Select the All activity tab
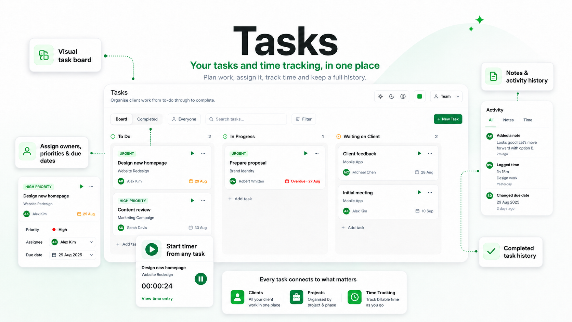This screenshot has height=322, width=572. (x=491, y=120)
